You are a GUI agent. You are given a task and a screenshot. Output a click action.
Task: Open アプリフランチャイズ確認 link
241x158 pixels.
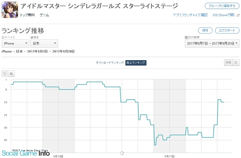pyautogui.click(x=190, y=15)
